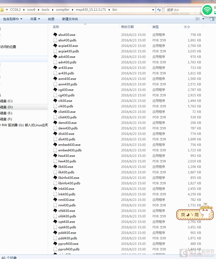Select the lnk430.exe linker icon
Viewport: 216px width, 259px height.
click(55, 189)
